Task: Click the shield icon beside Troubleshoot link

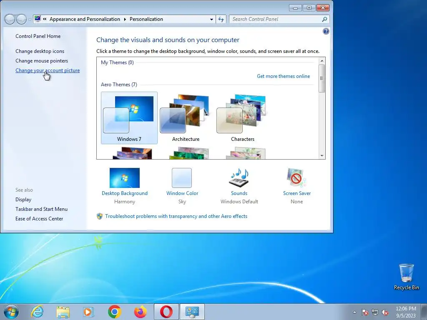Action: tap(100, 216)
